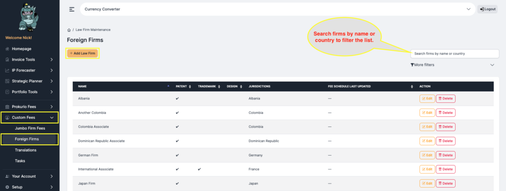Image resolution: width=506 pixels, height=191 pixels.
Task: Expand IP Forecaster submenu chevron
Action: pyautogui.click(x=51, y=70)
